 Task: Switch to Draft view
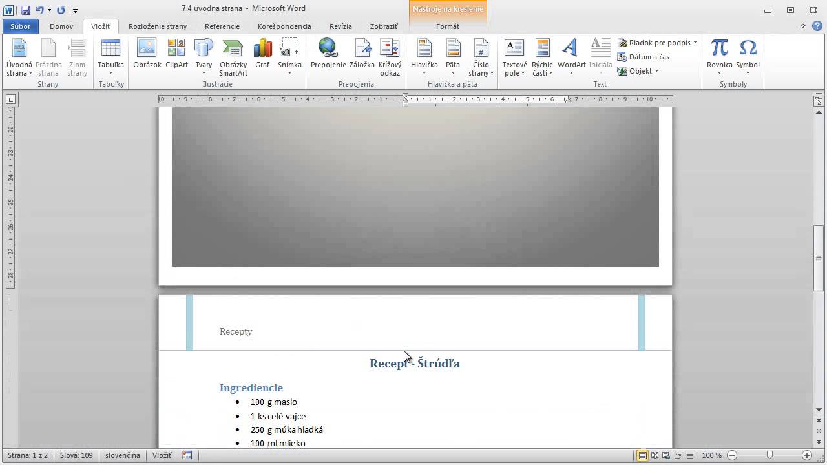click(x=689, y=455)
